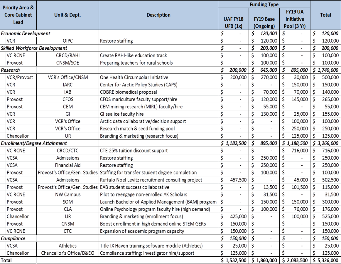This screenshot has width=341, height=264.
Task: Select the "Center for Arctic Policy Studies" cell
Action: (x=139, y=85)
